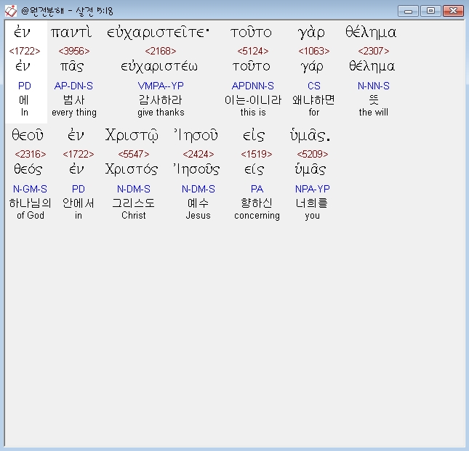Click Korean gloss 향하신
Viewport: 469px width, 451px height.
pos(257,203)
